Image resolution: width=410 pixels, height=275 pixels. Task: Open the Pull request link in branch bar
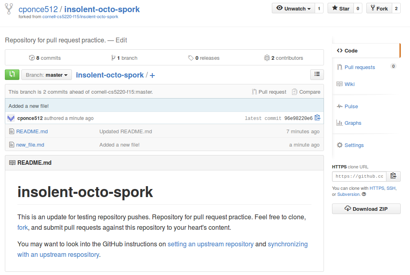coord(269,92)
